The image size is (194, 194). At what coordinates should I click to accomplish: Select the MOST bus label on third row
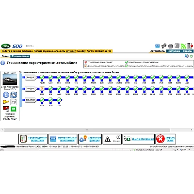click(x=31, y=100)
